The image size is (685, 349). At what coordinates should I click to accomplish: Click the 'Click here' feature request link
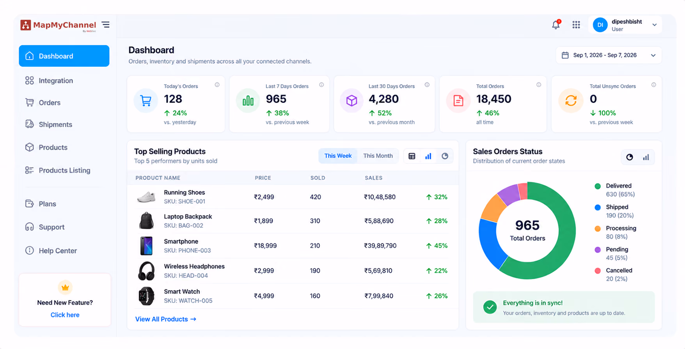click(65, 315)
